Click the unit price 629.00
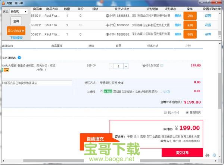Screen dimensions: 224x165 click(91, 66)
